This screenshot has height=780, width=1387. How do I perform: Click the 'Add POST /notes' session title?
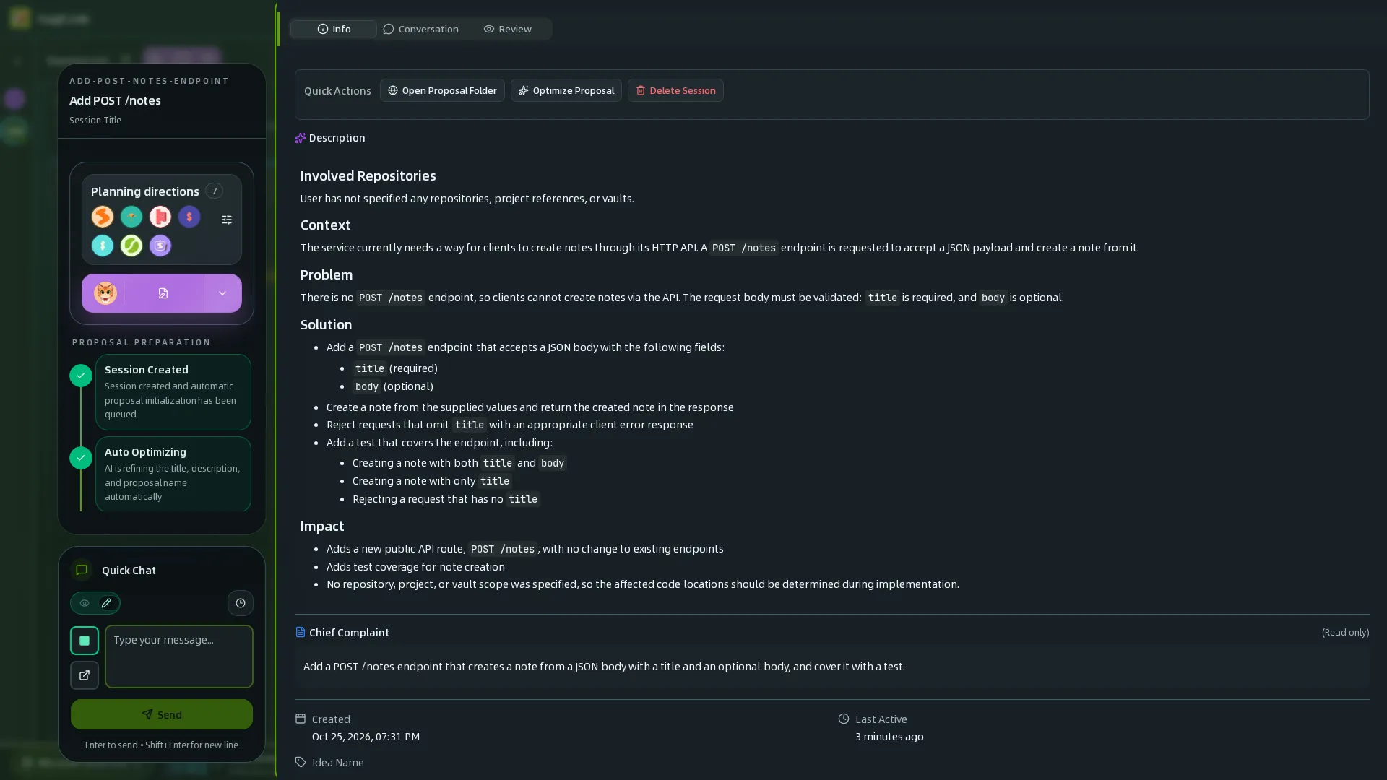(x=115, y=100)
